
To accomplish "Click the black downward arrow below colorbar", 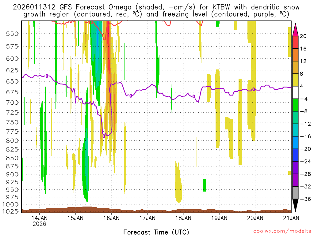I will (x=295, y=205).
